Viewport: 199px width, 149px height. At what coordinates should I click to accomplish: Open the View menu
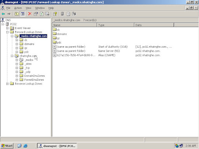click(28, 8)
